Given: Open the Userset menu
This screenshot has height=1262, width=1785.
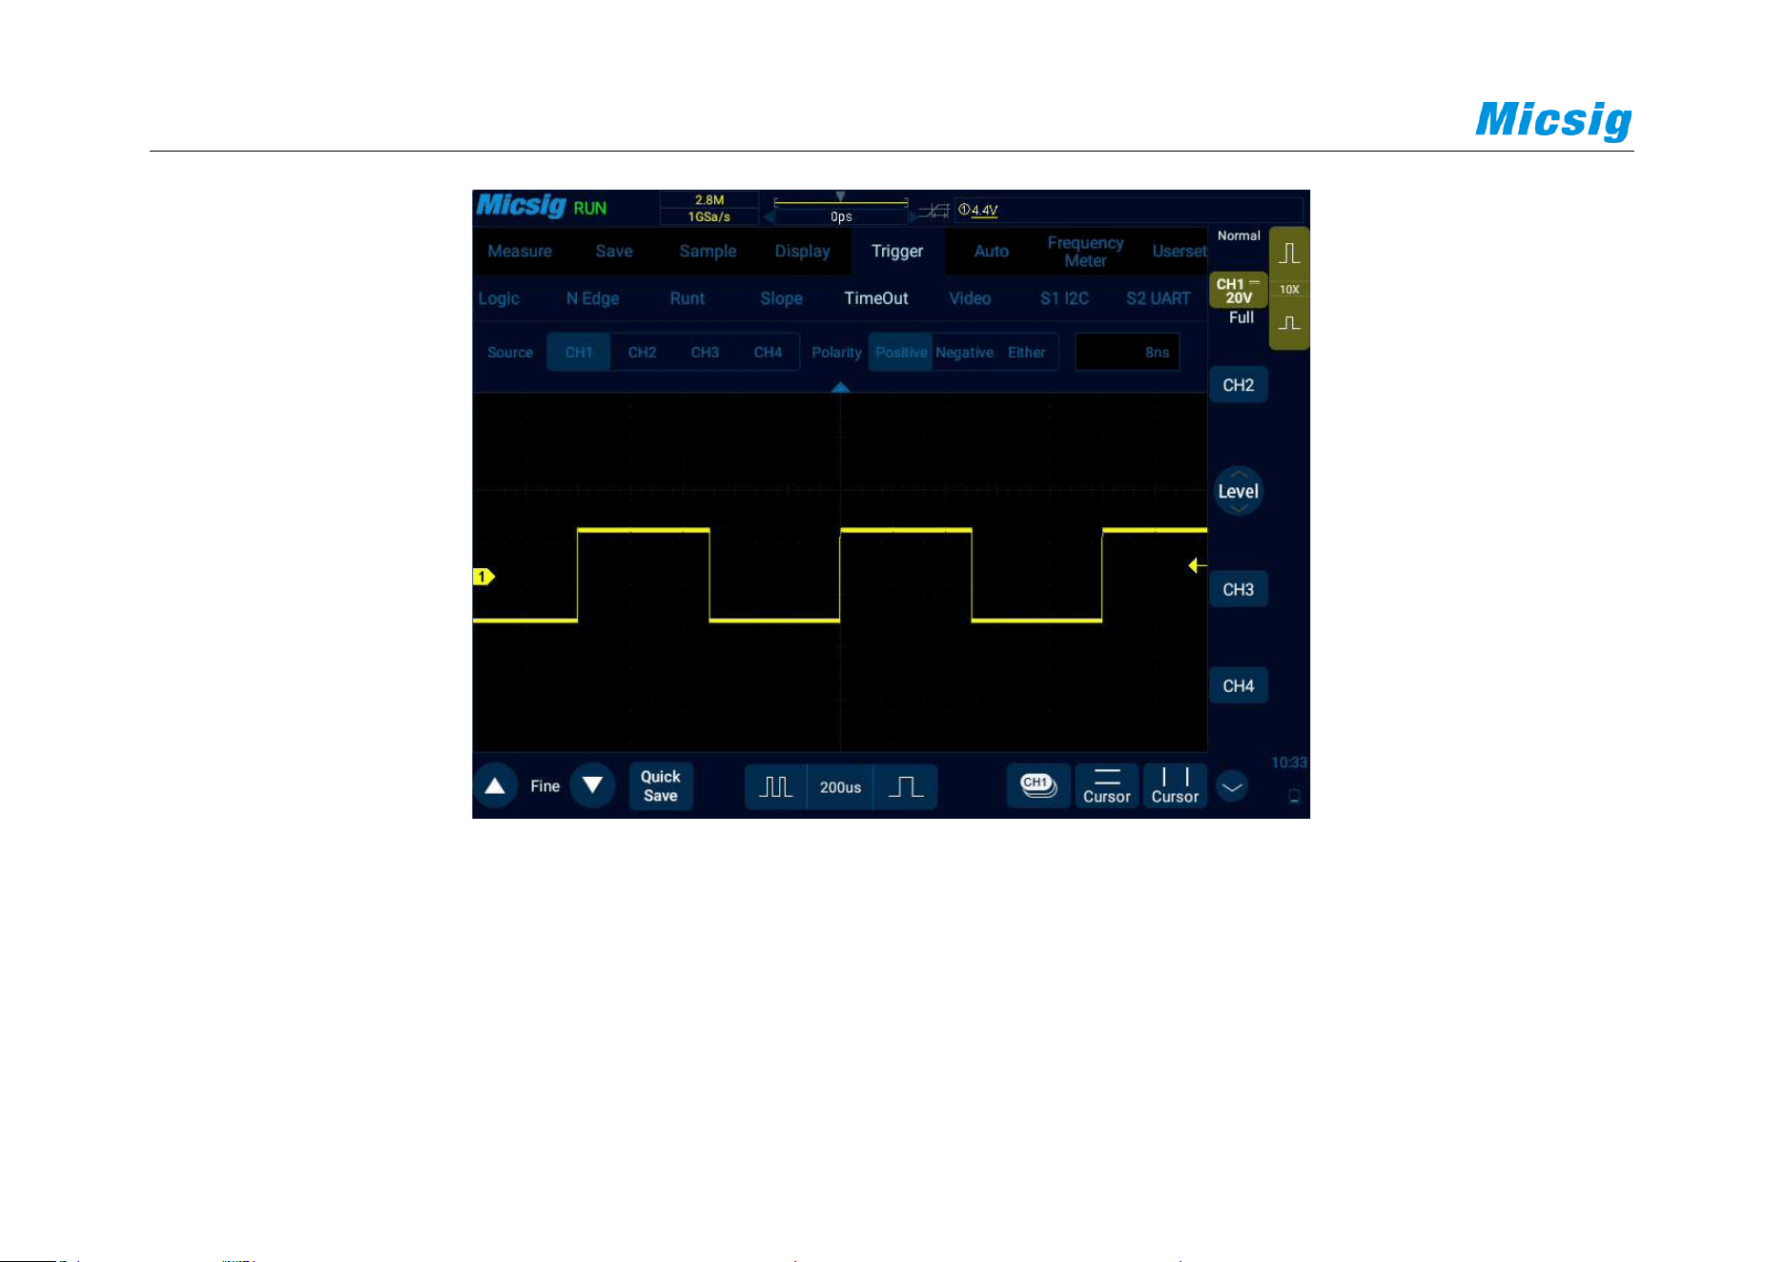Looking at the screenshot, I should (x=1180, y=252).
